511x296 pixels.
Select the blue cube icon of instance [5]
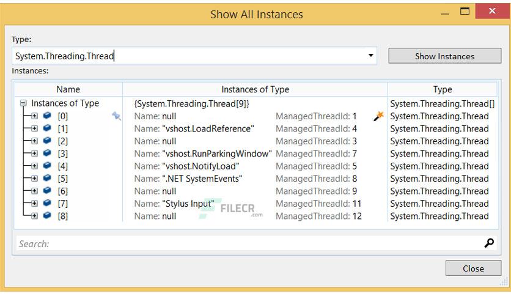[47, 178]
